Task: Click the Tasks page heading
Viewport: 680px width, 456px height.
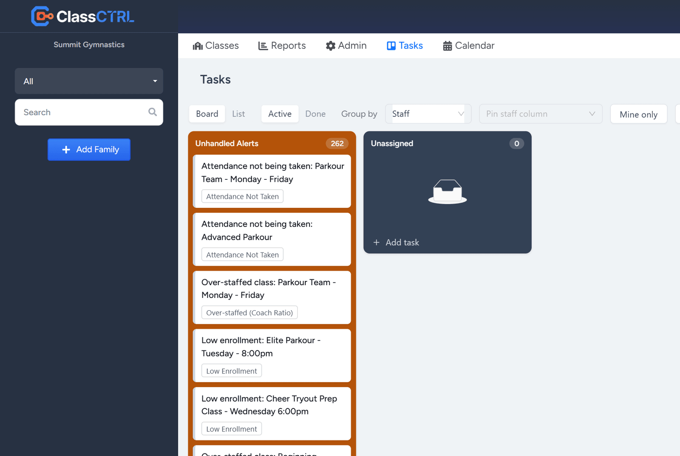Action: click(215, 79)
